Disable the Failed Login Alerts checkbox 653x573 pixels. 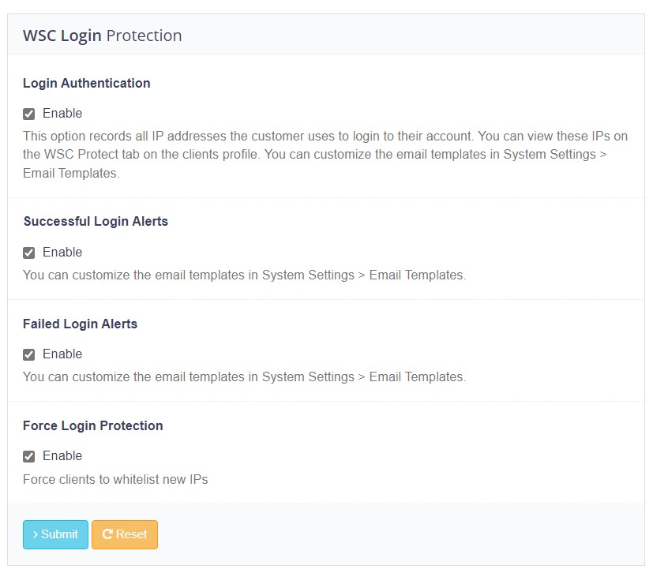coord(29,354)
